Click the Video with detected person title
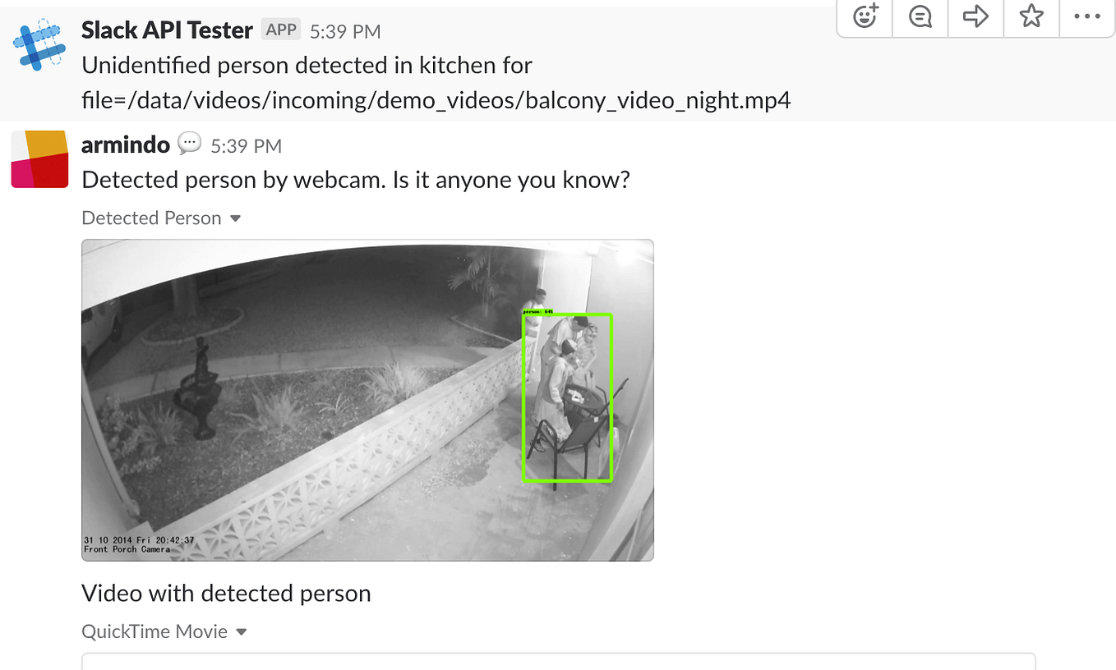 click(x=225, y=593)
